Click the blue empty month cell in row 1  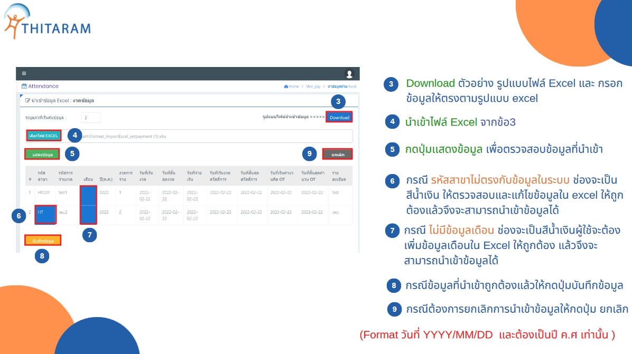pos(88,195)
